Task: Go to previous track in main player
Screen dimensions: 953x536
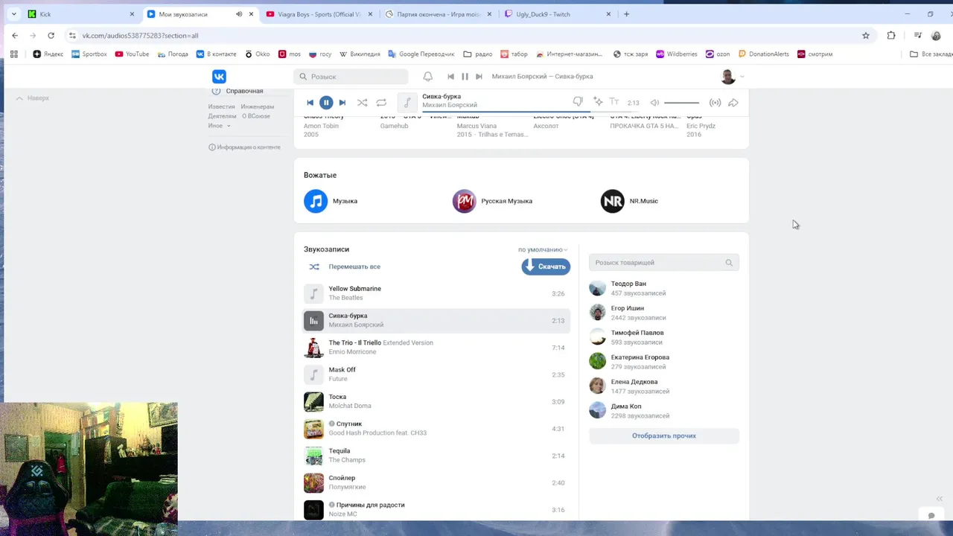Action: pos(310,103)
